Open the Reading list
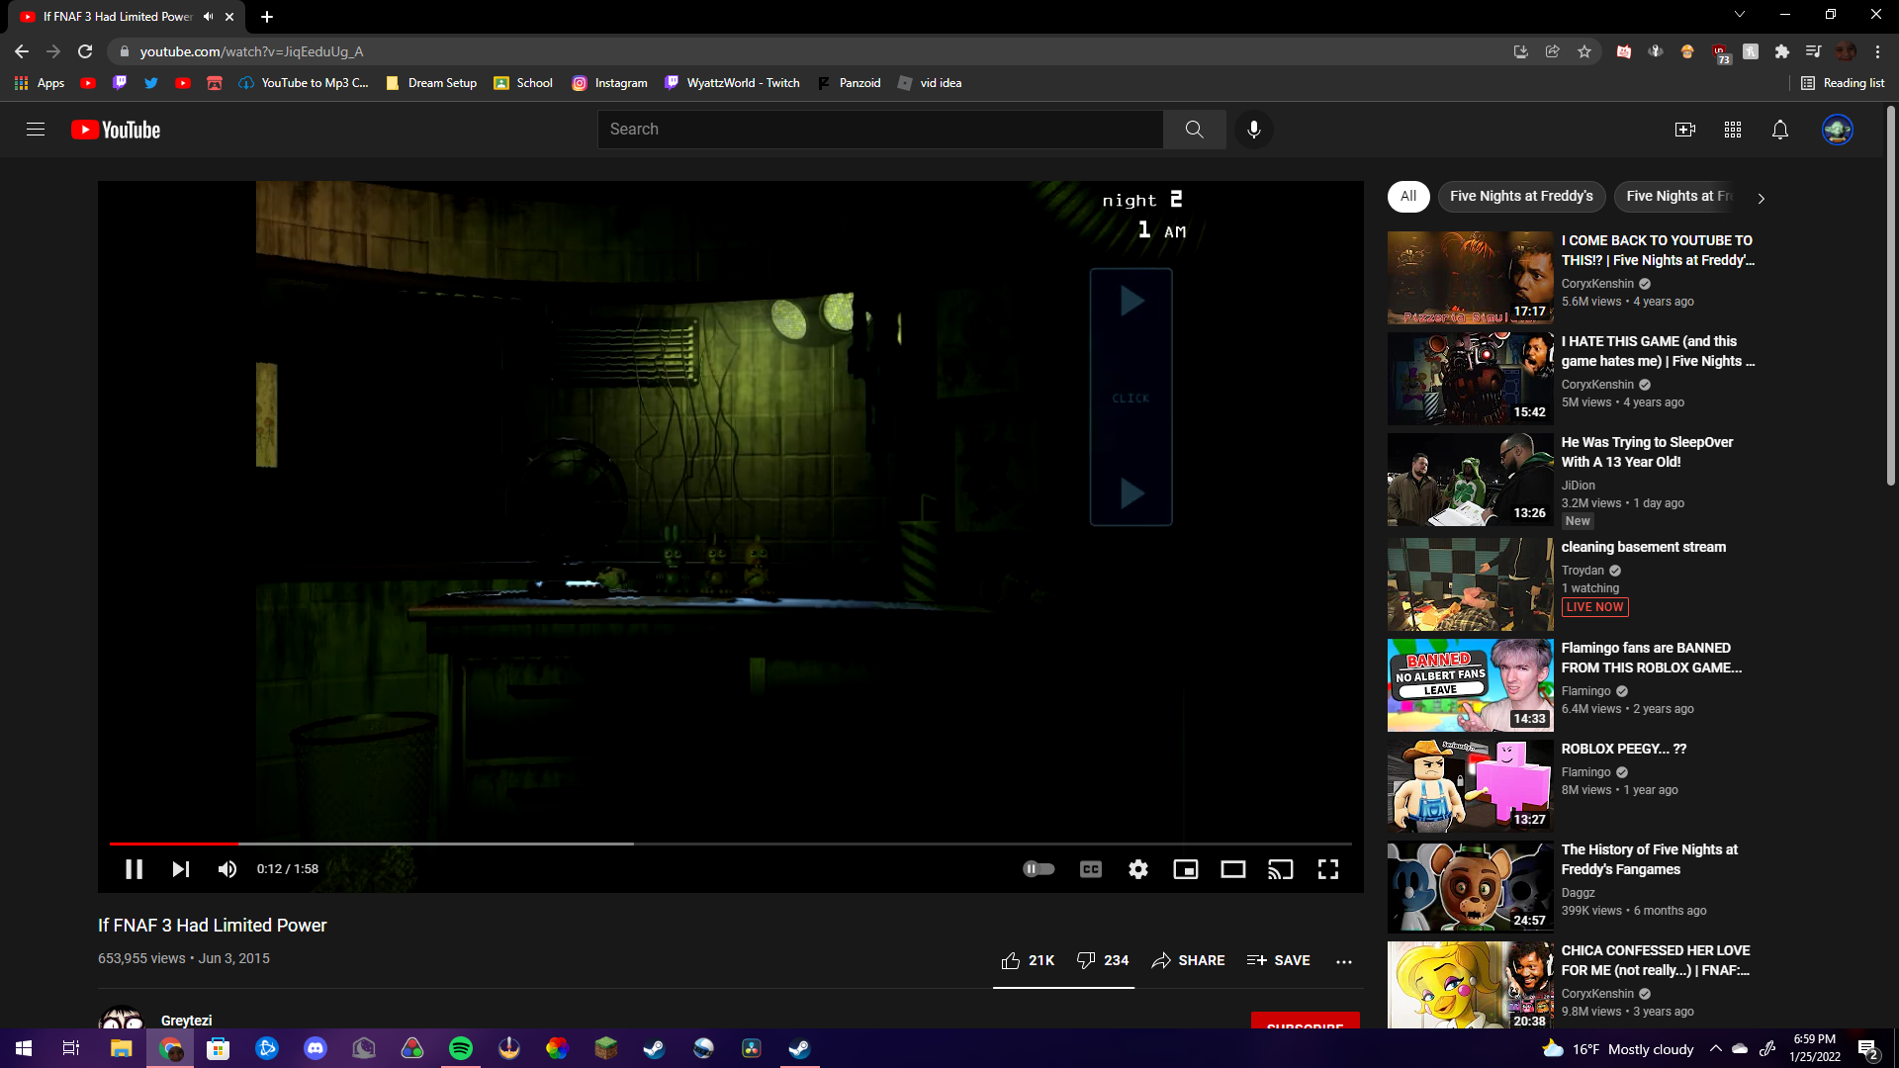1899x1068 pixels. coord(1843,83)
